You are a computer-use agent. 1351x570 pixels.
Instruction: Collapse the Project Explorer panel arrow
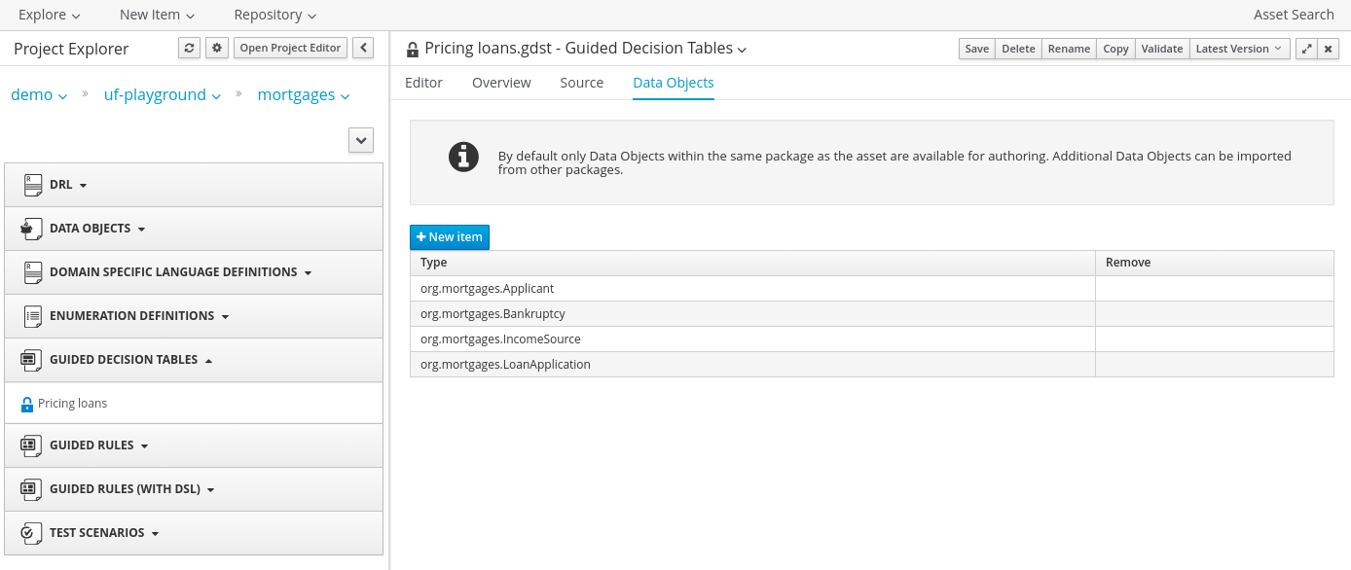[362, 48]
